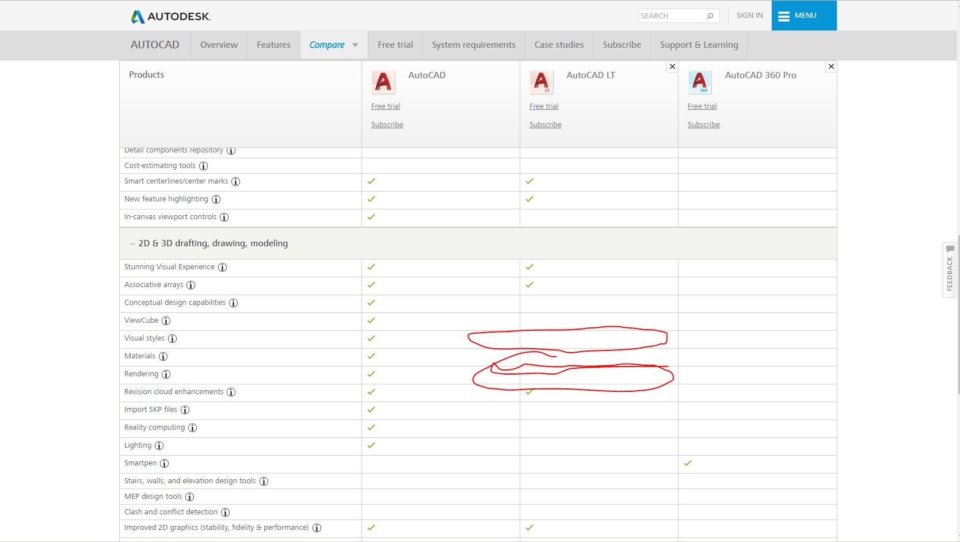The width and height of the screenshot is (960, 542).
Task: Click the "ViewCube" row label
Action: pos(141,320)
